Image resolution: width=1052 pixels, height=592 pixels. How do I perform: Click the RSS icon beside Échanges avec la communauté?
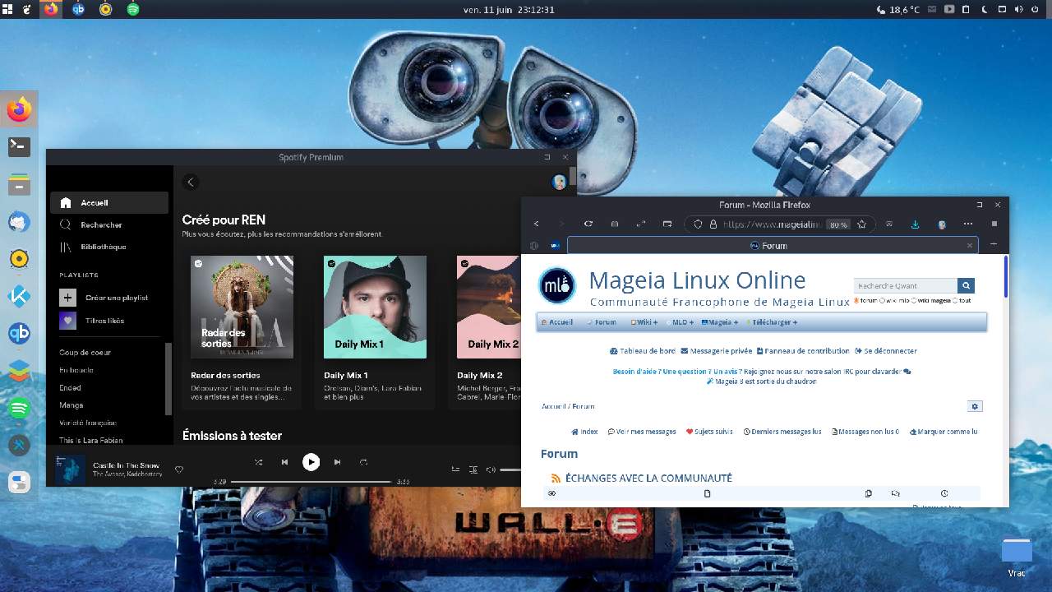pyautogui.click(x=556, y=478)
